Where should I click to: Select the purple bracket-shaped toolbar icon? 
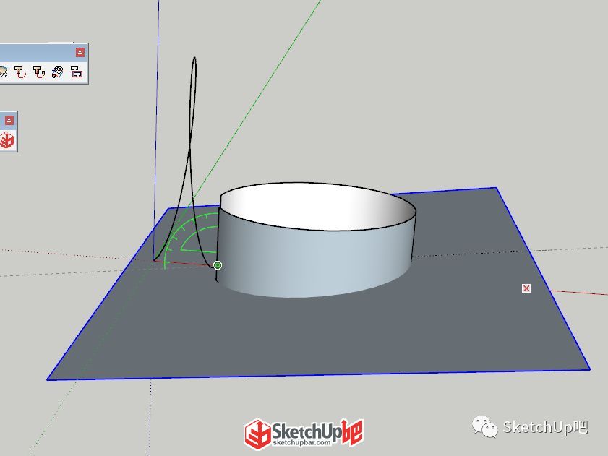tap(77, 72)
